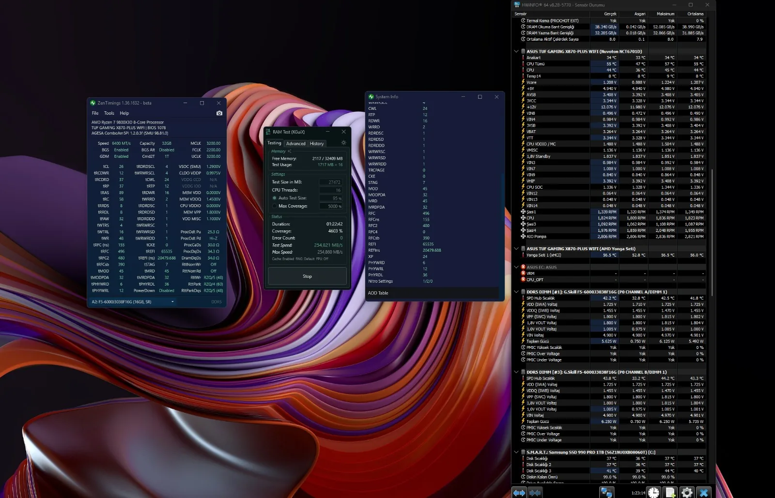775x498 pixels.
Task: Click HWiNFO collapse columns arrows button
Action: (535, 492)
